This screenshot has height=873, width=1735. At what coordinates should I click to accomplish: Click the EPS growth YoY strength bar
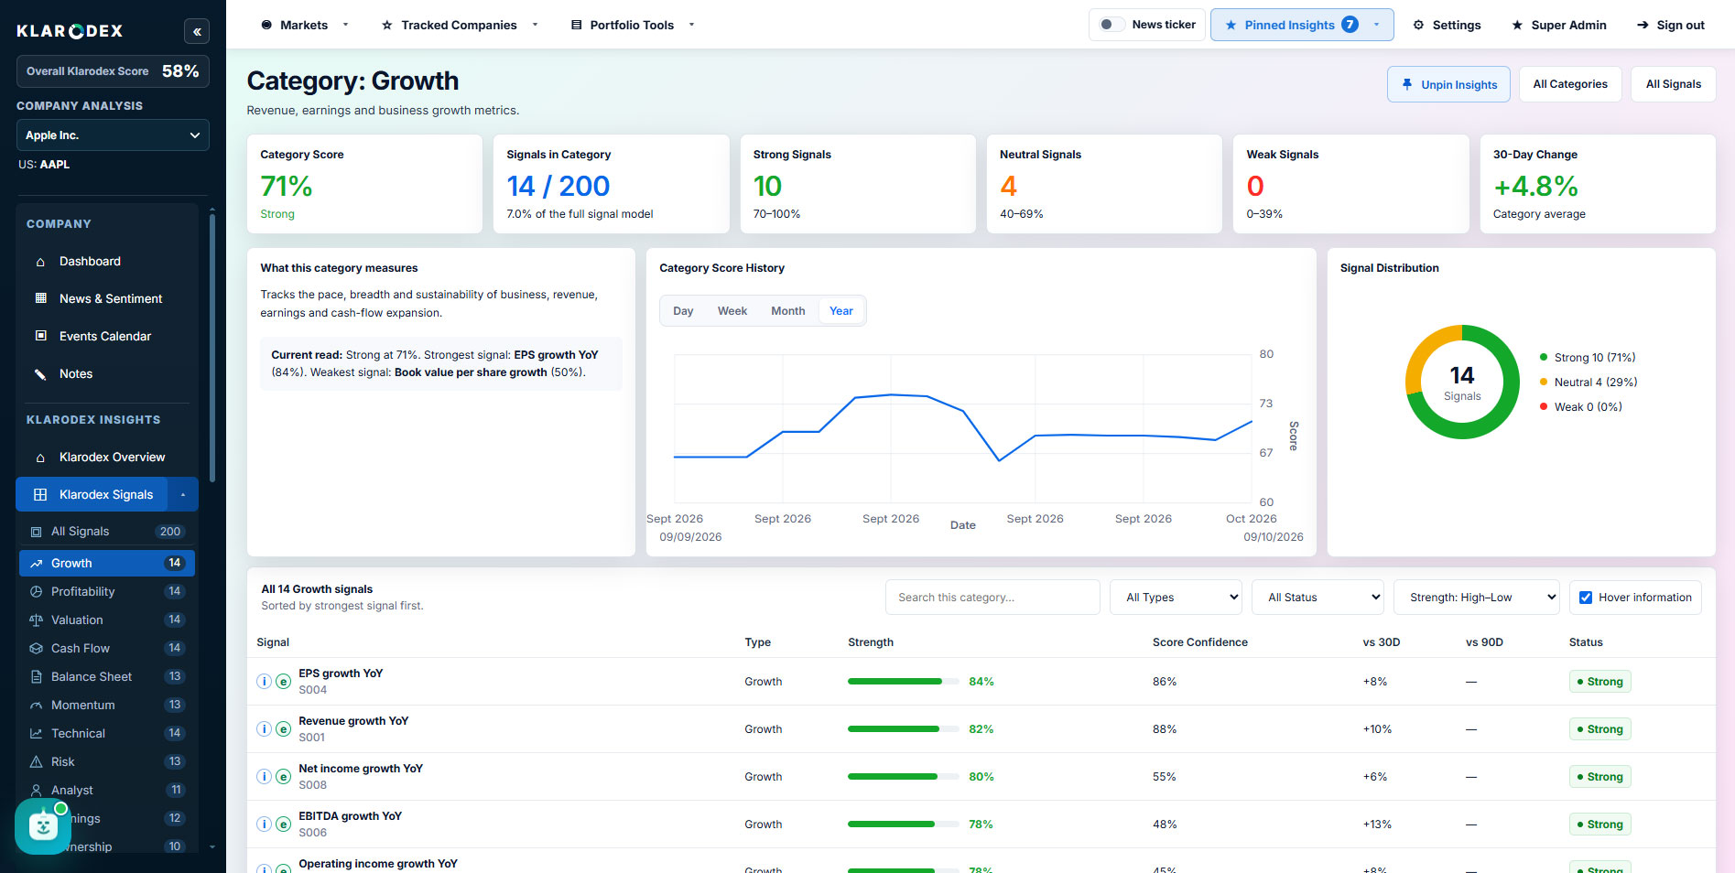click(904, 682)
